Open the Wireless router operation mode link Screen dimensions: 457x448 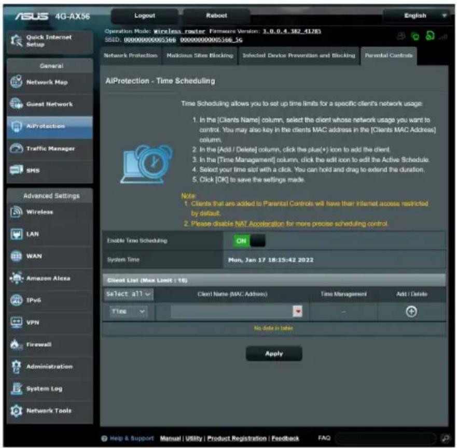point(179,31)
